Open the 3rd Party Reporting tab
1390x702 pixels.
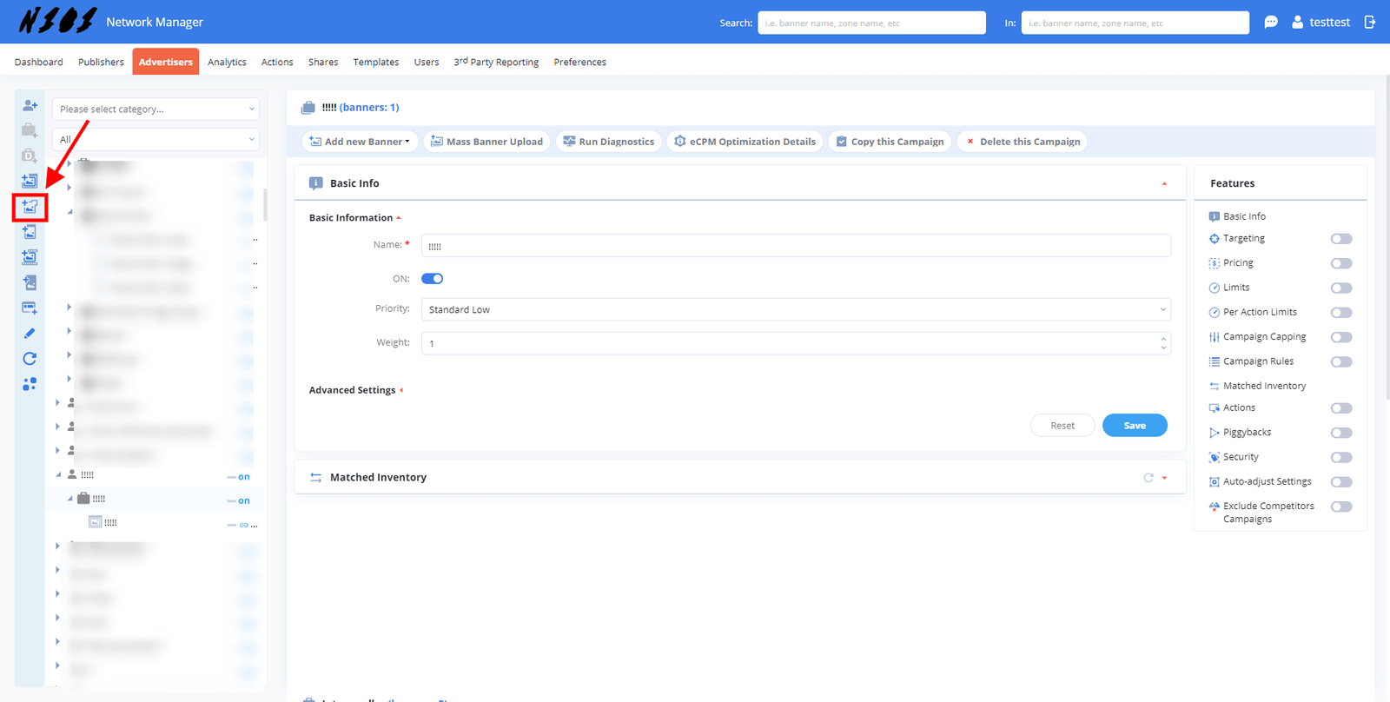click(496, 62)
